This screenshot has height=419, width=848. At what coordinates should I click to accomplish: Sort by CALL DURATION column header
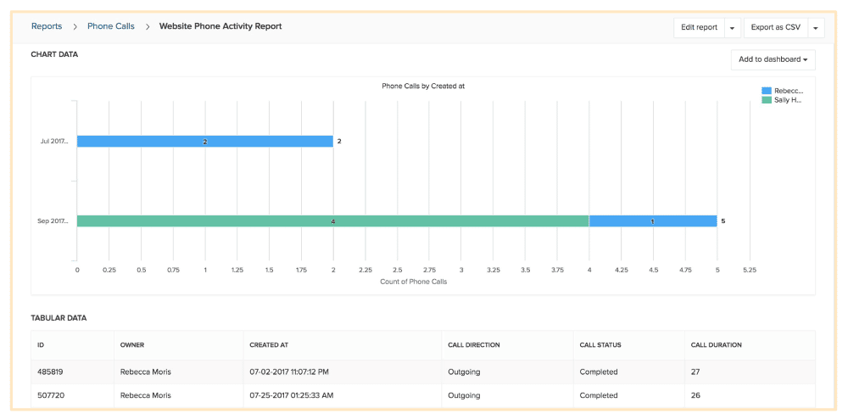tap(717, 345)
